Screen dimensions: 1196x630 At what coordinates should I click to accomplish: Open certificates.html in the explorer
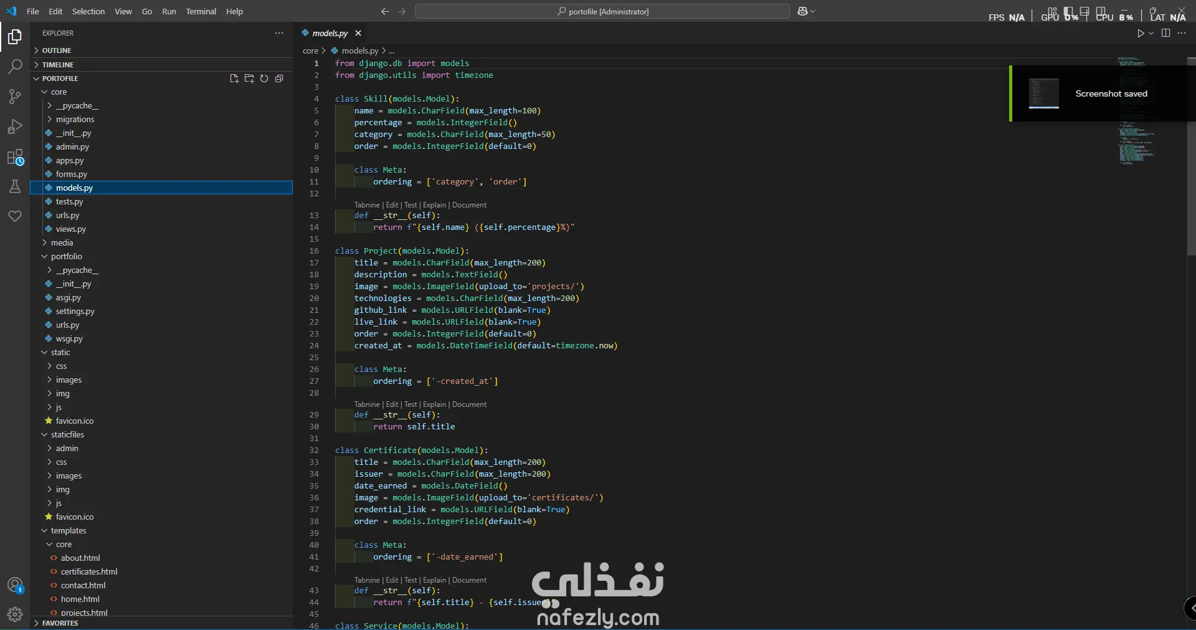[89, 572]
